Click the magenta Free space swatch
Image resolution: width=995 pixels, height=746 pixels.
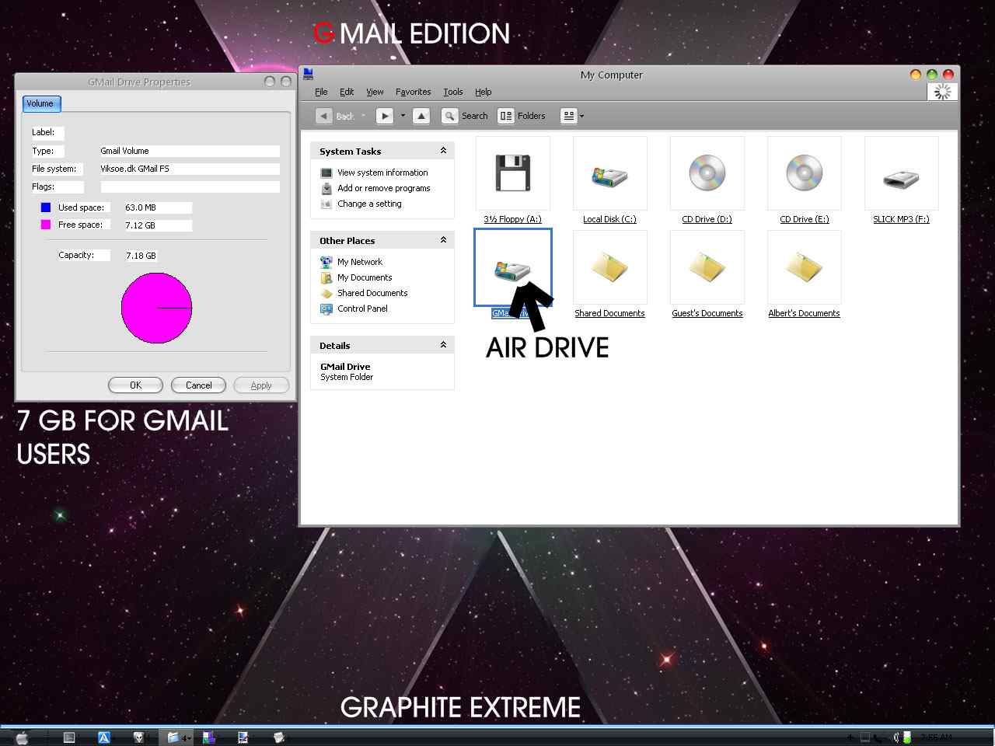pyautogui.click(x=46, y=225)
